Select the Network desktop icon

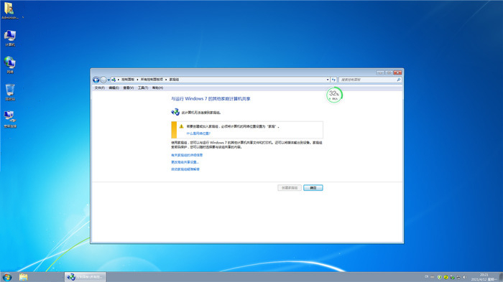pyautogui.click(x=10, y=65)
